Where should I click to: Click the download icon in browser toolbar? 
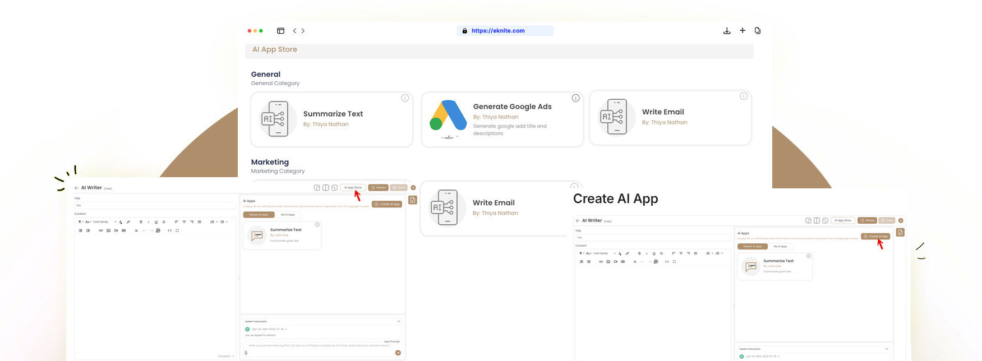pyautogui.click(x=727, y=31)
